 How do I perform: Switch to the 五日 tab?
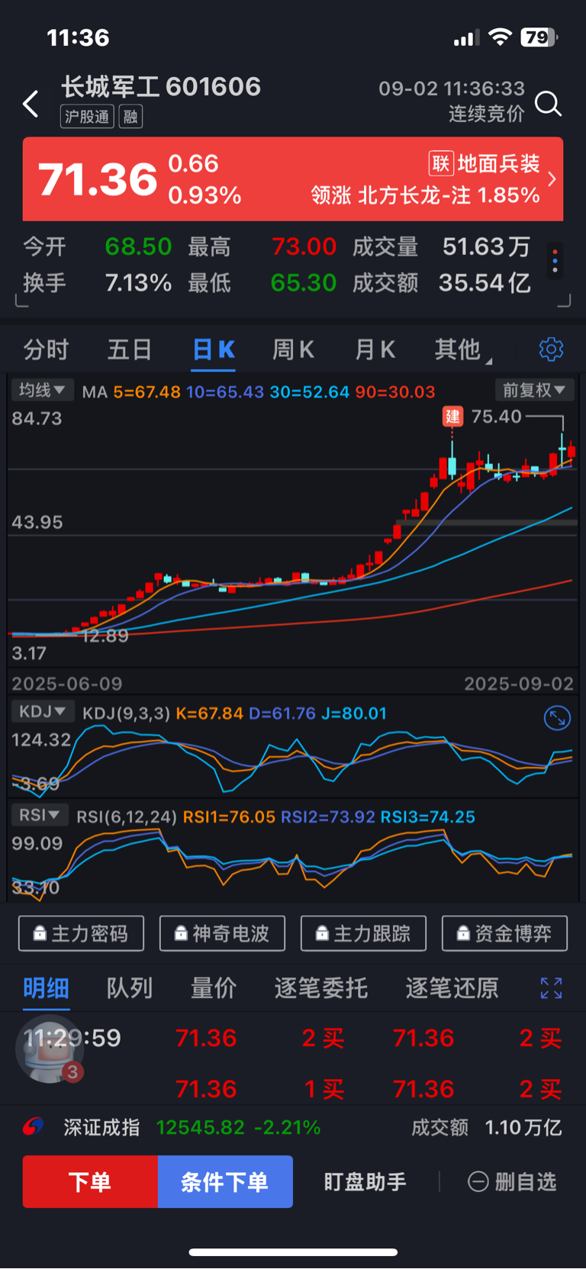pos(130,349)
